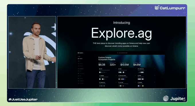195x106 pixels.
Task: Open the DEX category card
Action: (x=127, y=70)
